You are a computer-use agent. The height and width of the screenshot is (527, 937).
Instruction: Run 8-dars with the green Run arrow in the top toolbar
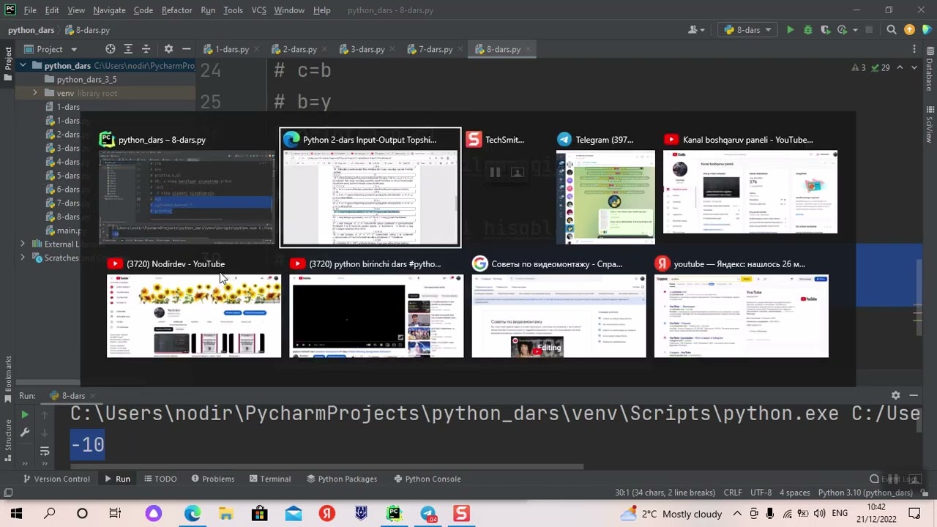790,30
